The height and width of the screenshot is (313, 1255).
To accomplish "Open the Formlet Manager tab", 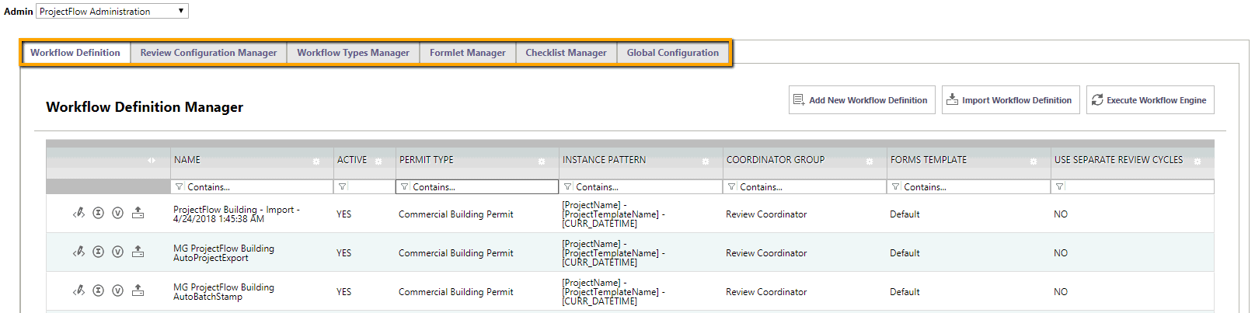I will (468, 53).
